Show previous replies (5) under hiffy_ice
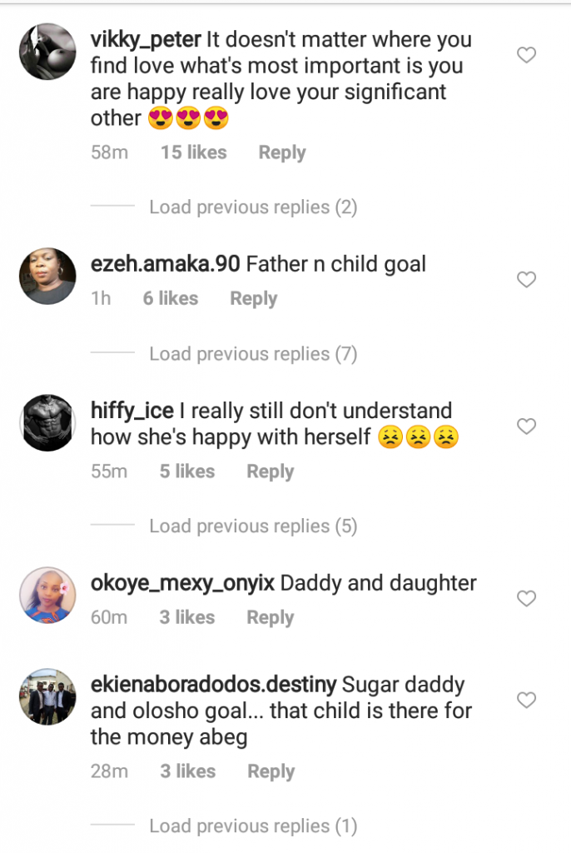This screenshot has width=571, height=853. click(253, 526)
